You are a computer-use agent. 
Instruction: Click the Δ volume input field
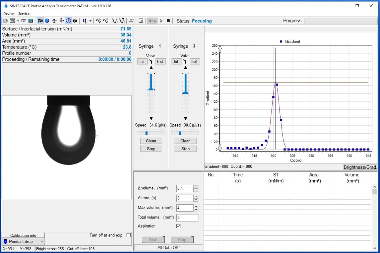click(185, 189)
